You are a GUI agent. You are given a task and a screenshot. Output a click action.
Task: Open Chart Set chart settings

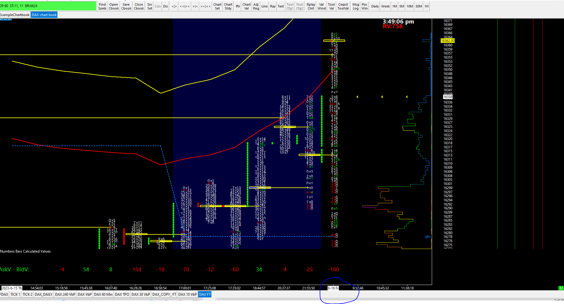pyautogui.click(x=217, y=6)
